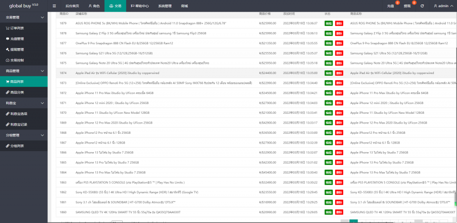Image resolution: width=457 pixels, height=223 pixels.
Task: Open 交易控制 in the sidebar
Action: (24, 60)
